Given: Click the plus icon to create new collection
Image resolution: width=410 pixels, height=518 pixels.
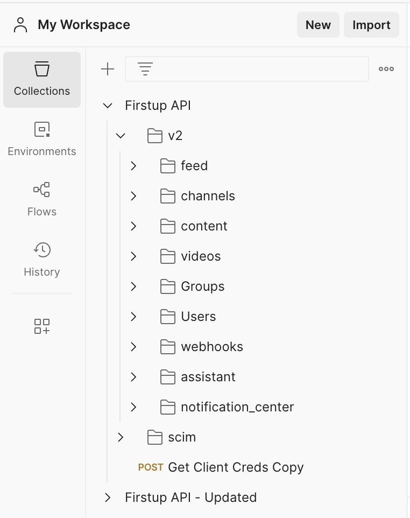Looking at the screenshot, I should tap(108, 69).
